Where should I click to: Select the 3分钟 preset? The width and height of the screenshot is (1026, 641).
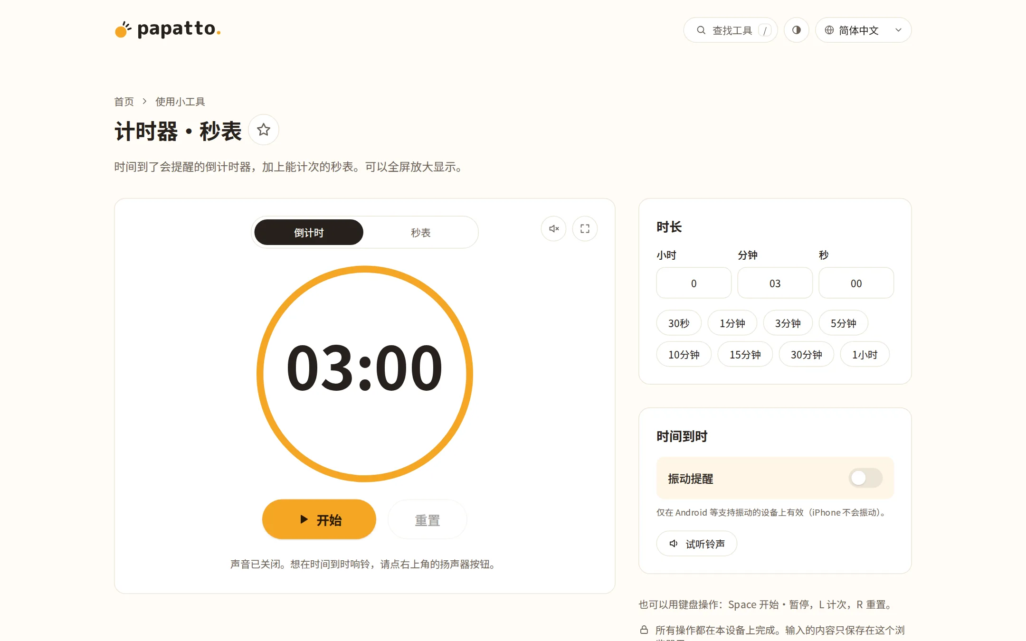coord(788,323)
